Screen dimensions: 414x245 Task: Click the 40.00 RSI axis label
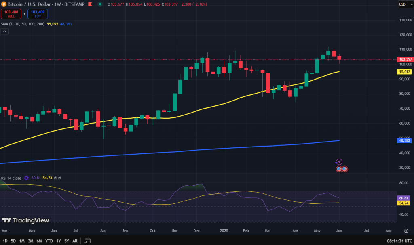point(404,214)
